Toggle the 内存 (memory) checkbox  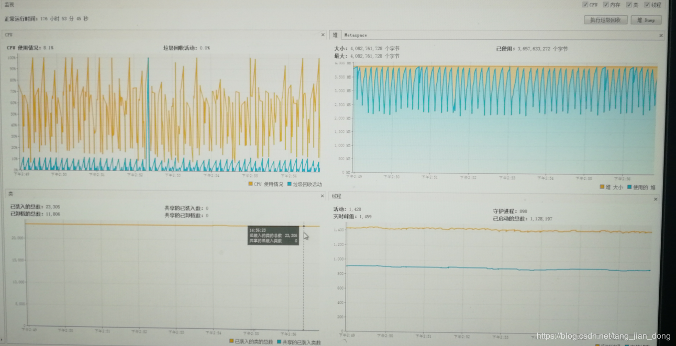tap(606, 5)
